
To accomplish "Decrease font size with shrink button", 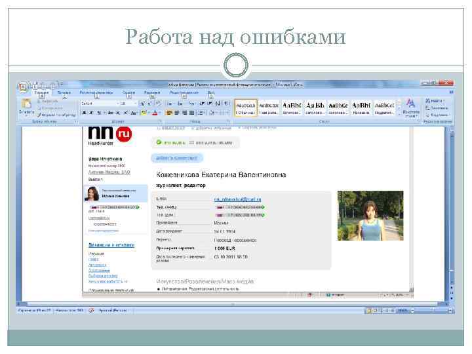I will click(150, 104).
